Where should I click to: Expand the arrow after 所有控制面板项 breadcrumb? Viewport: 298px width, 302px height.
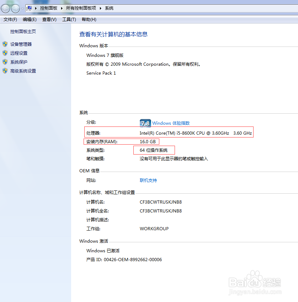[100, 8]
